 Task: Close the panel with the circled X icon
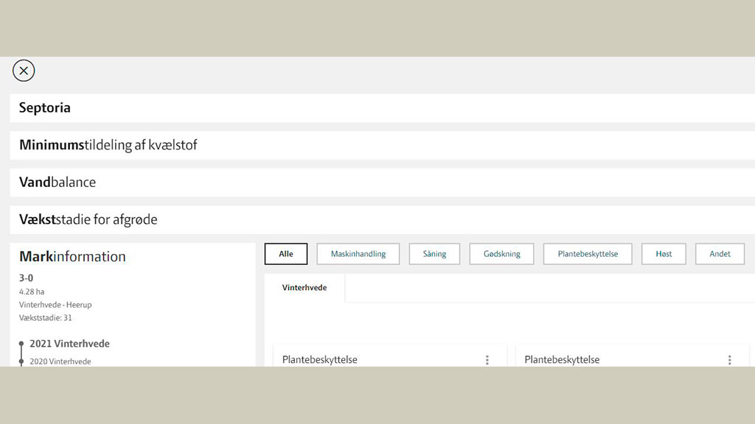coord(24,71)
